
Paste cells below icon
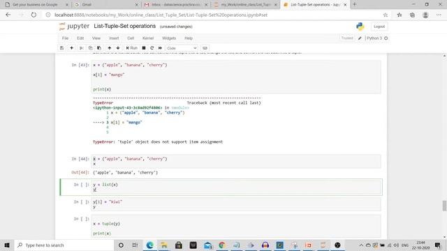click(x=99, y=48)
